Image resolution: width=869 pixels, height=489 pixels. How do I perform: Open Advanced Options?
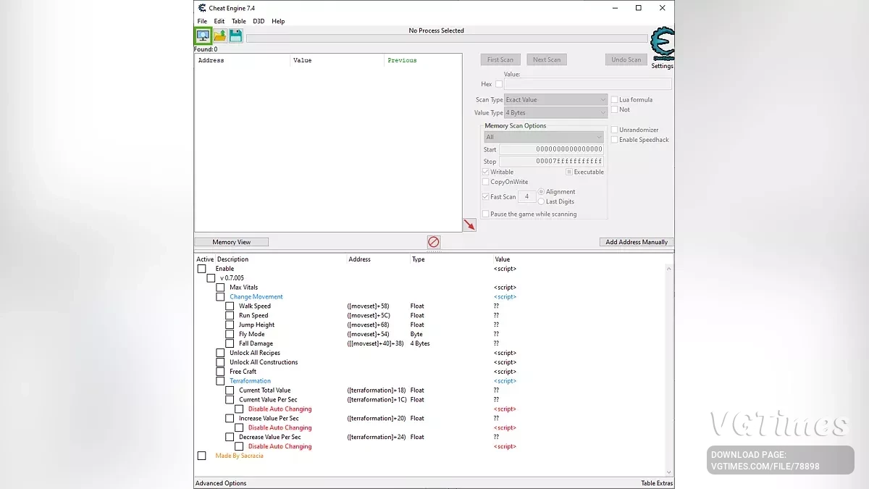click(x=221, y=483)
